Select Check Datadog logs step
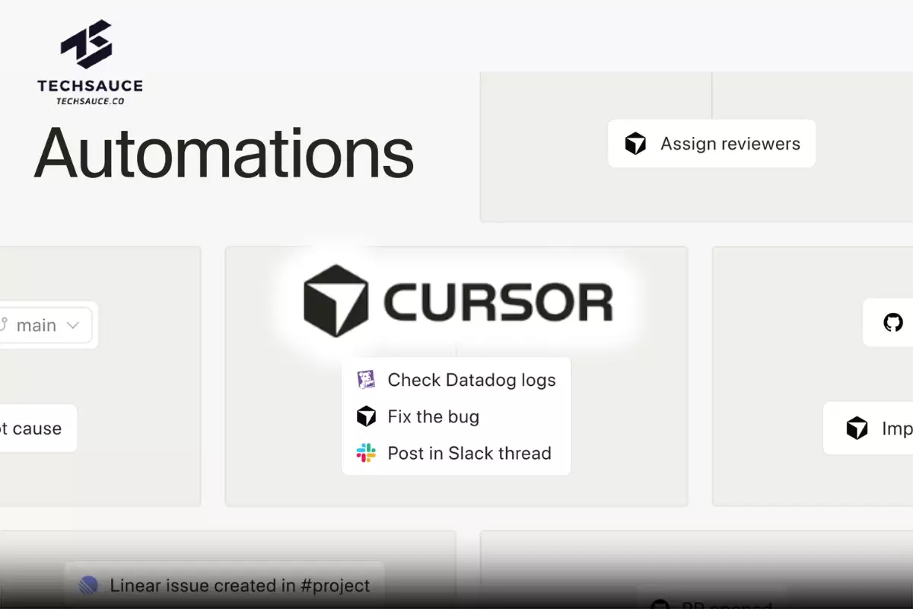The height and width of the screenshot is (609, 913). click(x=456, y=380)
